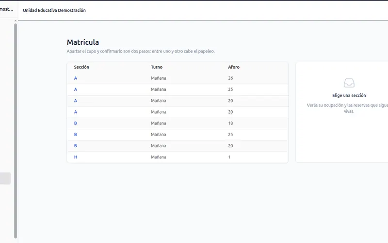The width and height of the screenshot is (388, 243).
Task: Click the Elige una sección heading
Action: (349, 95)
